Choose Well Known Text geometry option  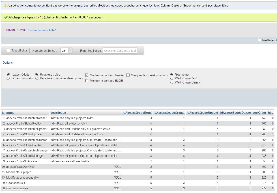point(172,78)
